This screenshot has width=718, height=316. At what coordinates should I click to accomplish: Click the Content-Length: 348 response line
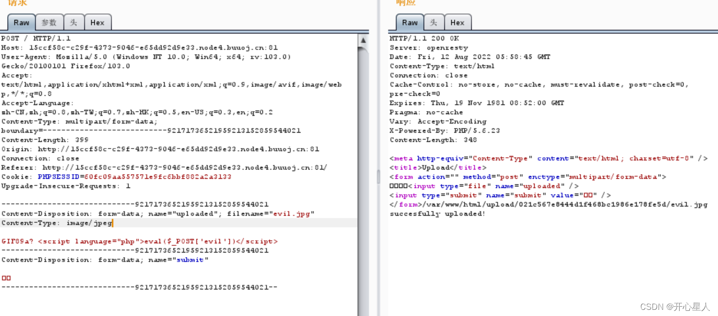(x=433, y=140)
